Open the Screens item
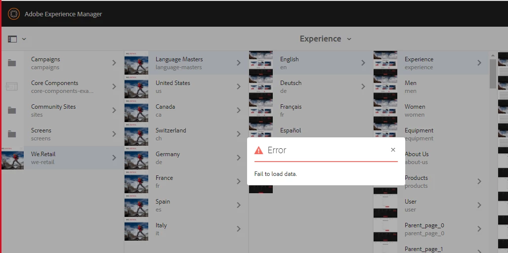Screen dimensions: 508x253 [62, 134]
